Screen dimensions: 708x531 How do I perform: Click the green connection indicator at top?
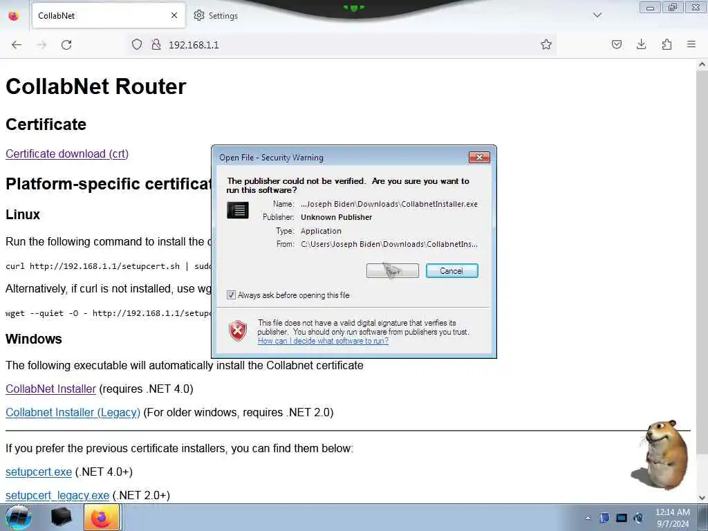(x=353, y=8)
